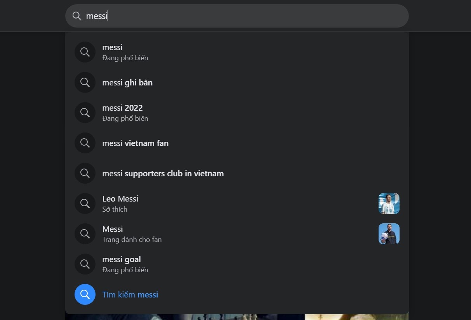Open the Messi fan page thumbnail
The image size is (471, 320).
coord(389,234)
